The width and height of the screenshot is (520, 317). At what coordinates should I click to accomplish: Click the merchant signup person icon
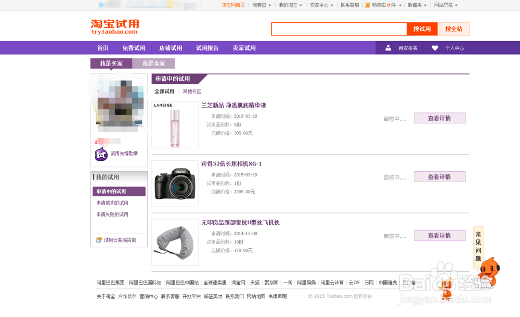click(388, 48)
